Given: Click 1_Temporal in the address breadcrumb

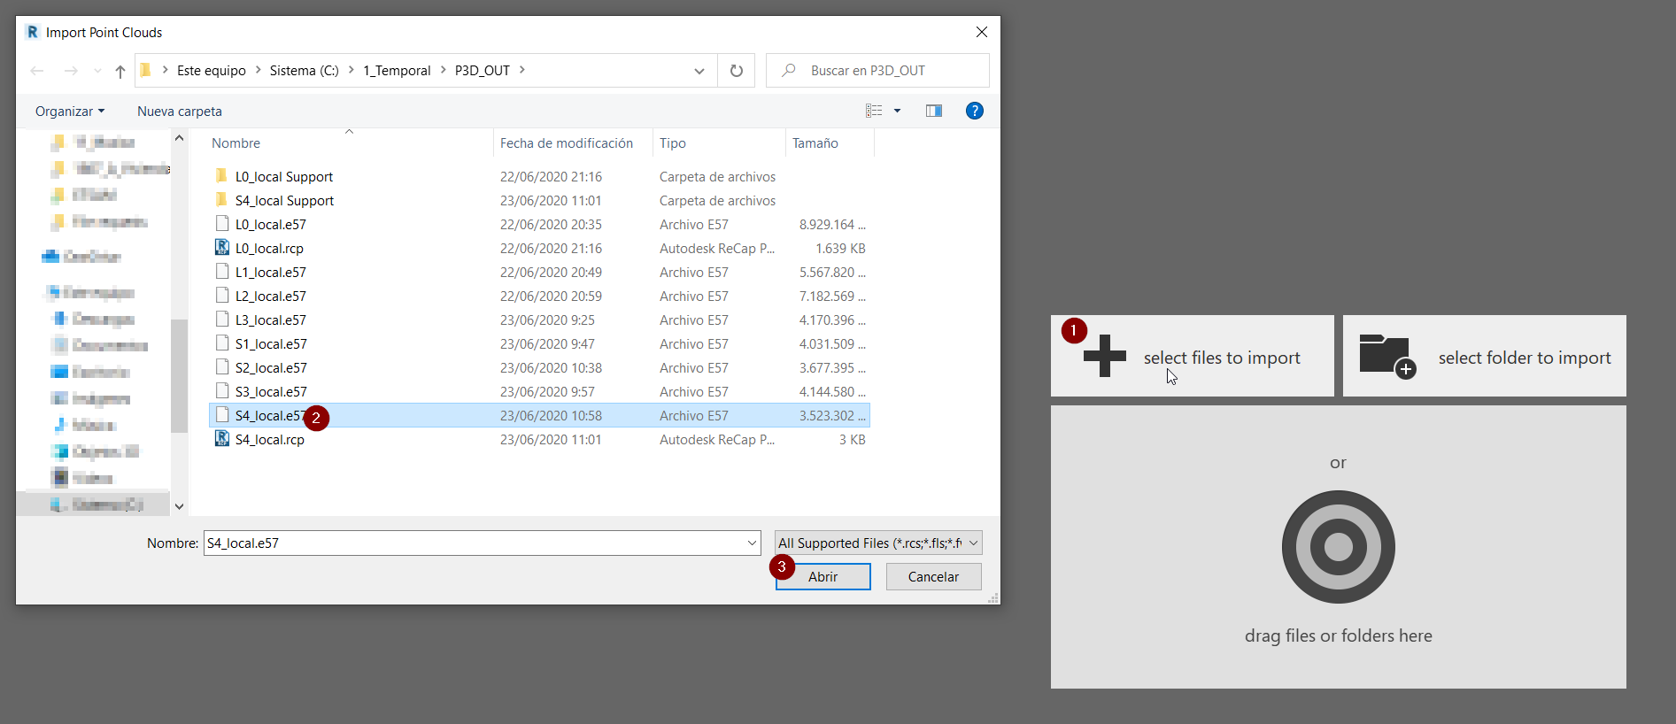Looking at the screenshot, I should point(397,70).
